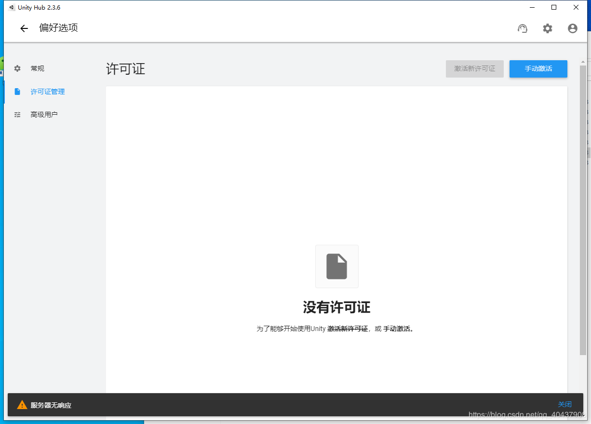The height and width of the screenshot is (424, 591).
Task: Dismiss the notification with 关闭
Action: 564,405
